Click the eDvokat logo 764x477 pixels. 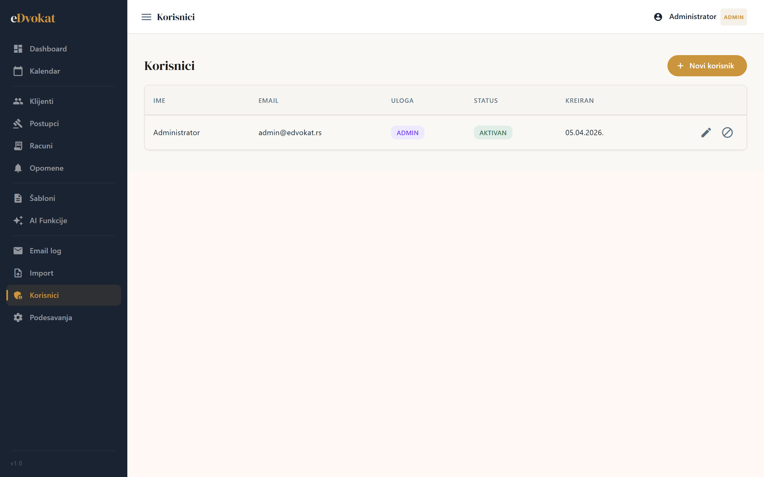point(33,18)
